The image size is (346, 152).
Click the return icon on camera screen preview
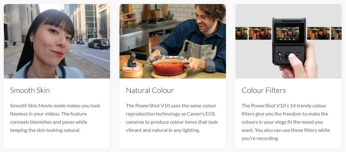point(297,33)
